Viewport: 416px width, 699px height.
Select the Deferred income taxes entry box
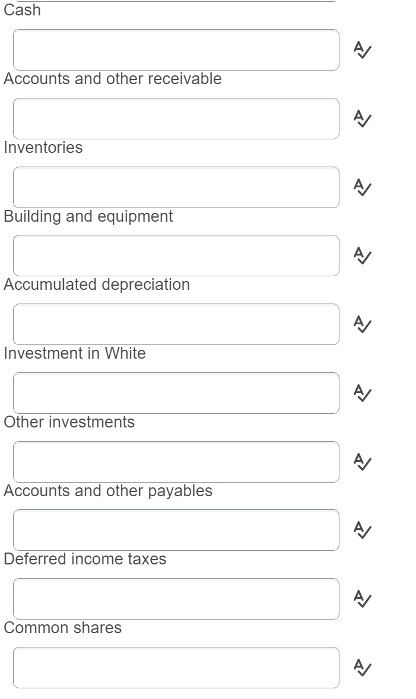pos(175,598)
